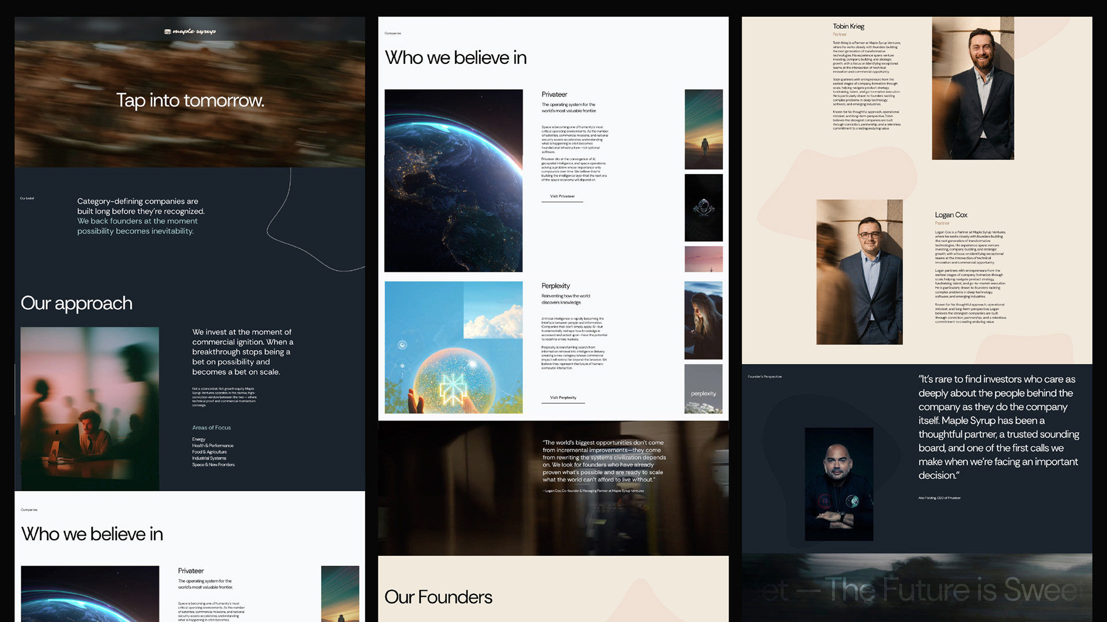
Task: Click the 'Our Founders' heading
Action: pyautogui.click(x=438, y=597)
